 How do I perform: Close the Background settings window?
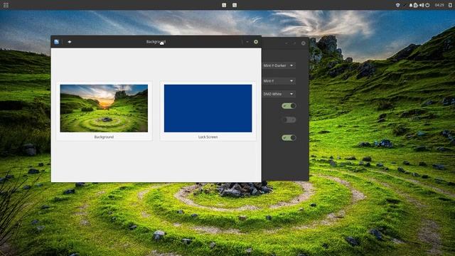coord(256,42)
